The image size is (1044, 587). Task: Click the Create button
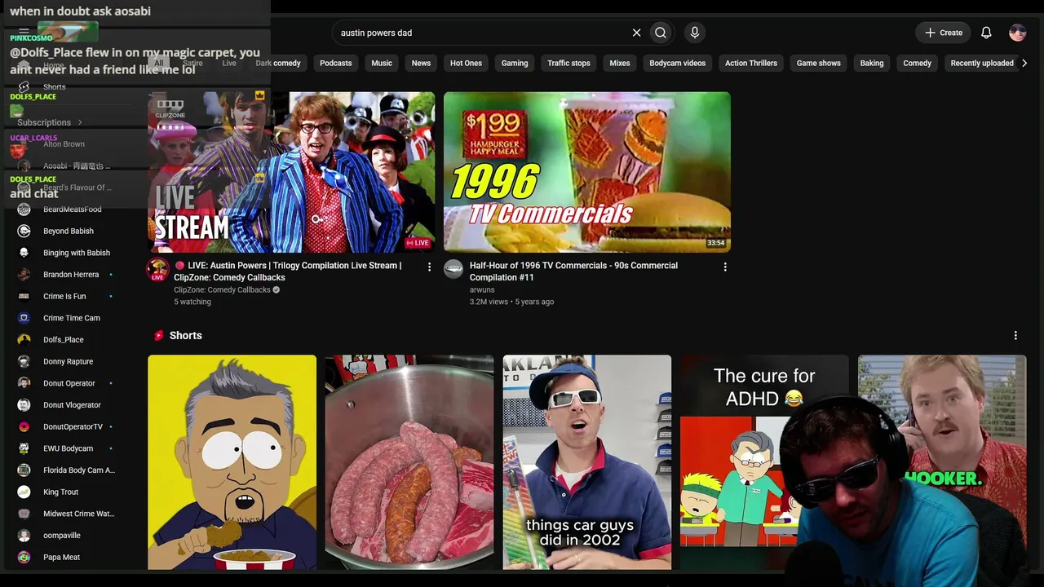[943, 33]
